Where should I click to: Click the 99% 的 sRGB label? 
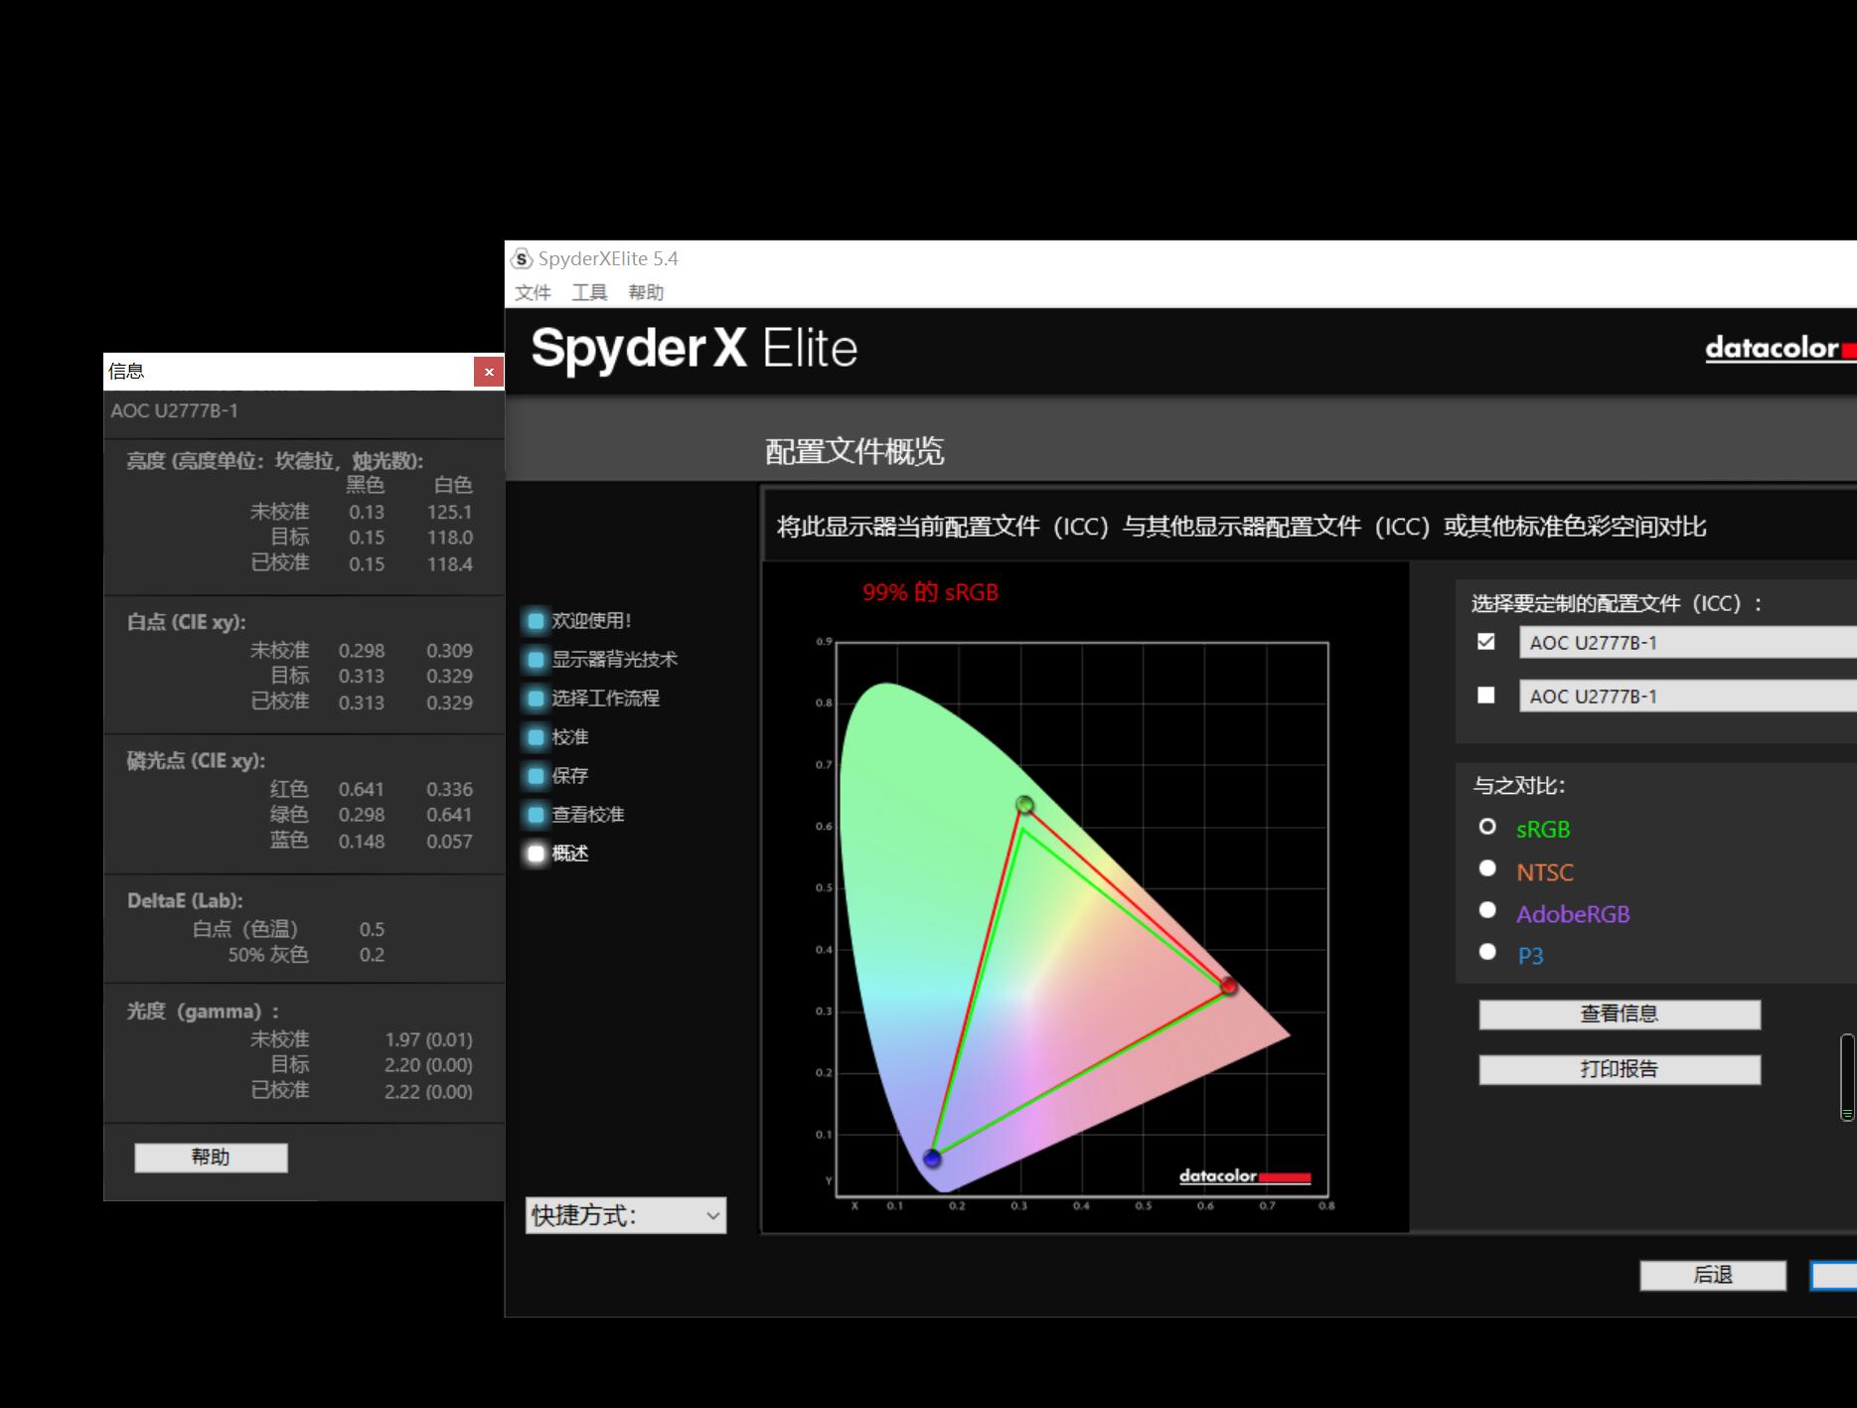click(930, 593)
